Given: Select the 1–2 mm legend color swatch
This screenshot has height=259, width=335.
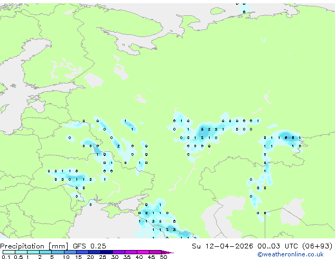Looking at the screenshot, I should tap(33, 252).
